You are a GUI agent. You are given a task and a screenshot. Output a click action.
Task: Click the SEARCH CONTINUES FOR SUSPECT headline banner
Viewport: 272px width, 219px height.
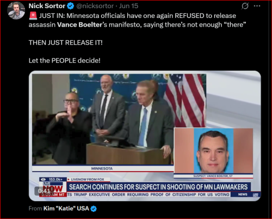[158, 187]
